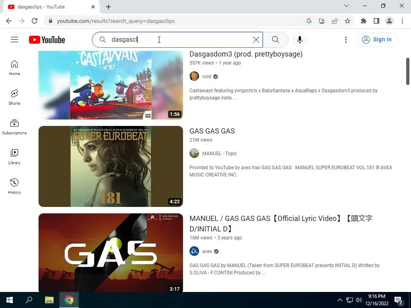Open the Super Eurobeat 181 thumbnail
Viewport: 411px width, 308px height.
(x=111, y=166)
